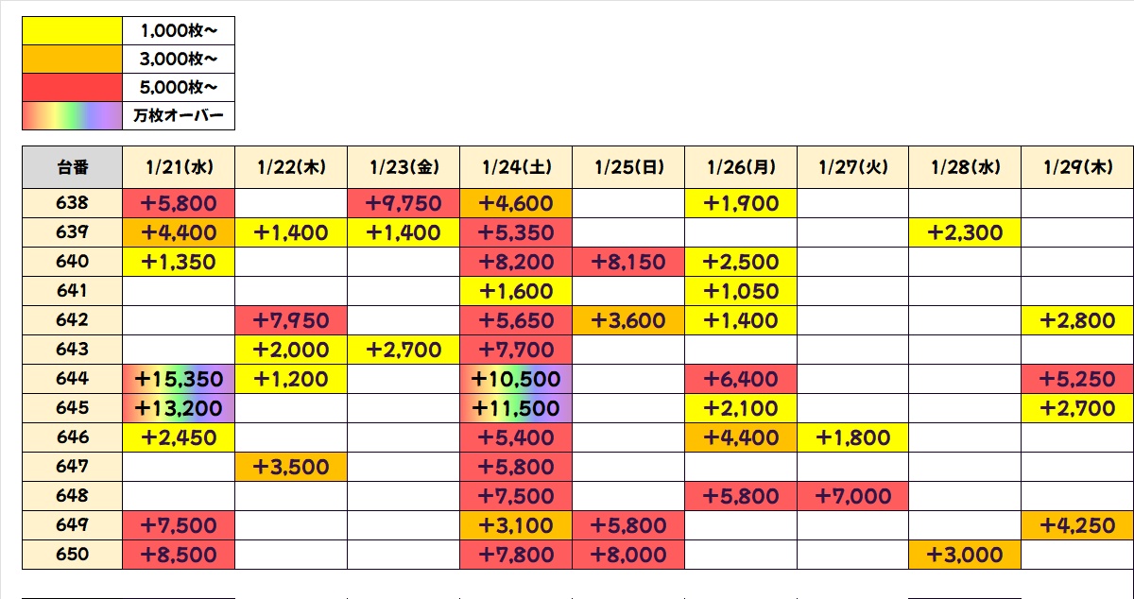
Task: Select the red legend color swatch
Action: [73, 88]
